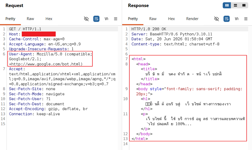The width and height of the screenshot is (252, 150).
Task: Click the opening <h1> tag
Action: click(x=145, y=99)
